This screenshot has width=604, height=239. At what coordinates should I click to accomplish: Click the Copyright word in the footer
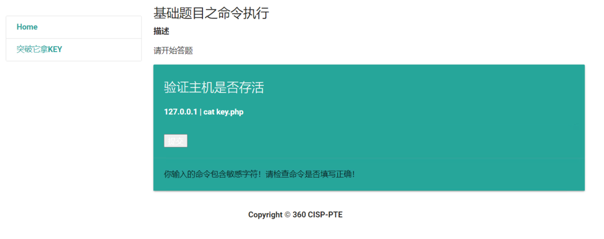[266, 215]
